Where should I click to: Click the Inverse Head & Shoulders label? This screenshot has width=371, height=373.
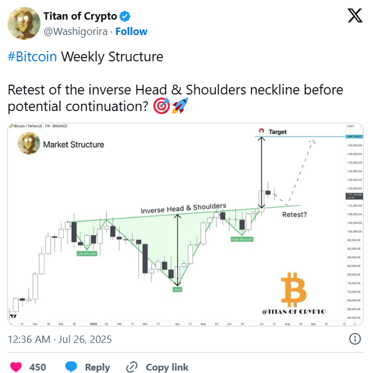coord(183,208)
